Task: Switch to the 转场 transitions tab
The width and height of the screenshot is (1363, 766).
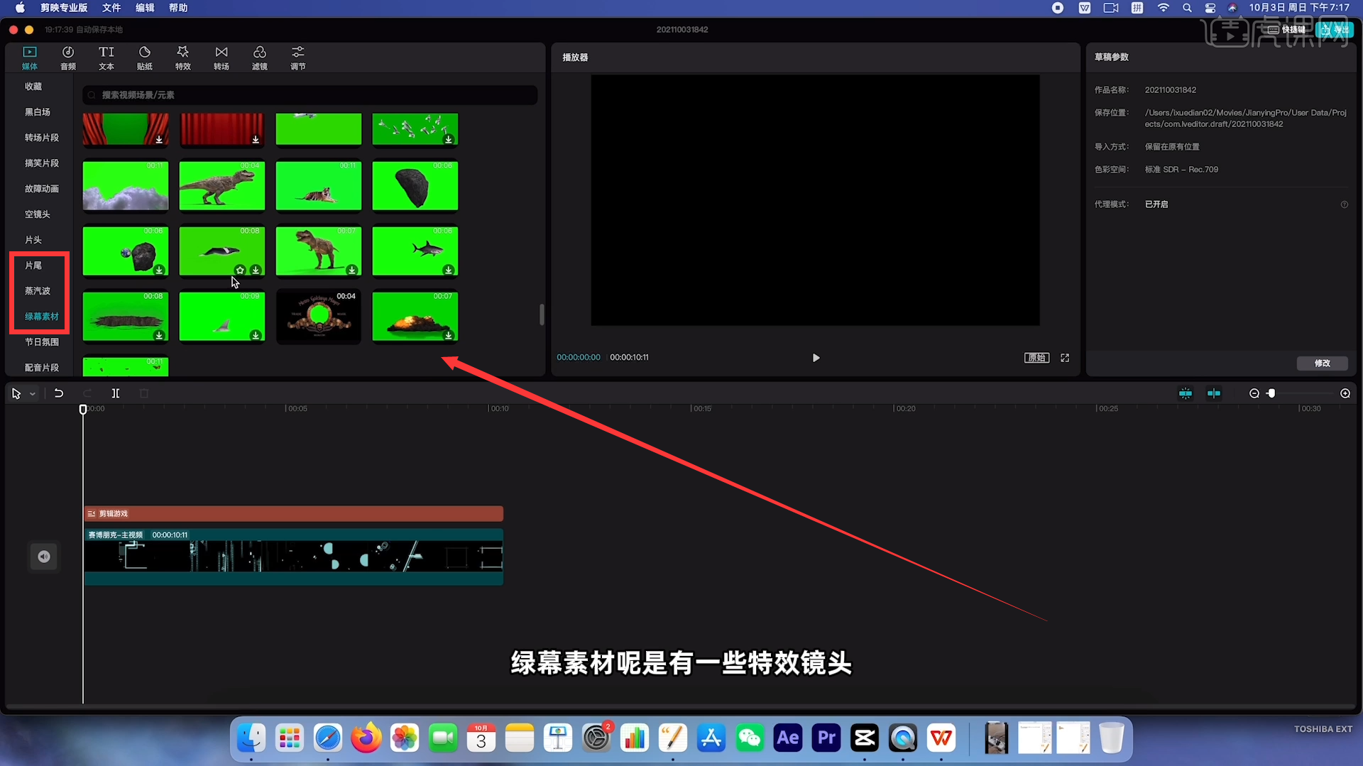Action: pyautogui.click(x=221, y=58)
